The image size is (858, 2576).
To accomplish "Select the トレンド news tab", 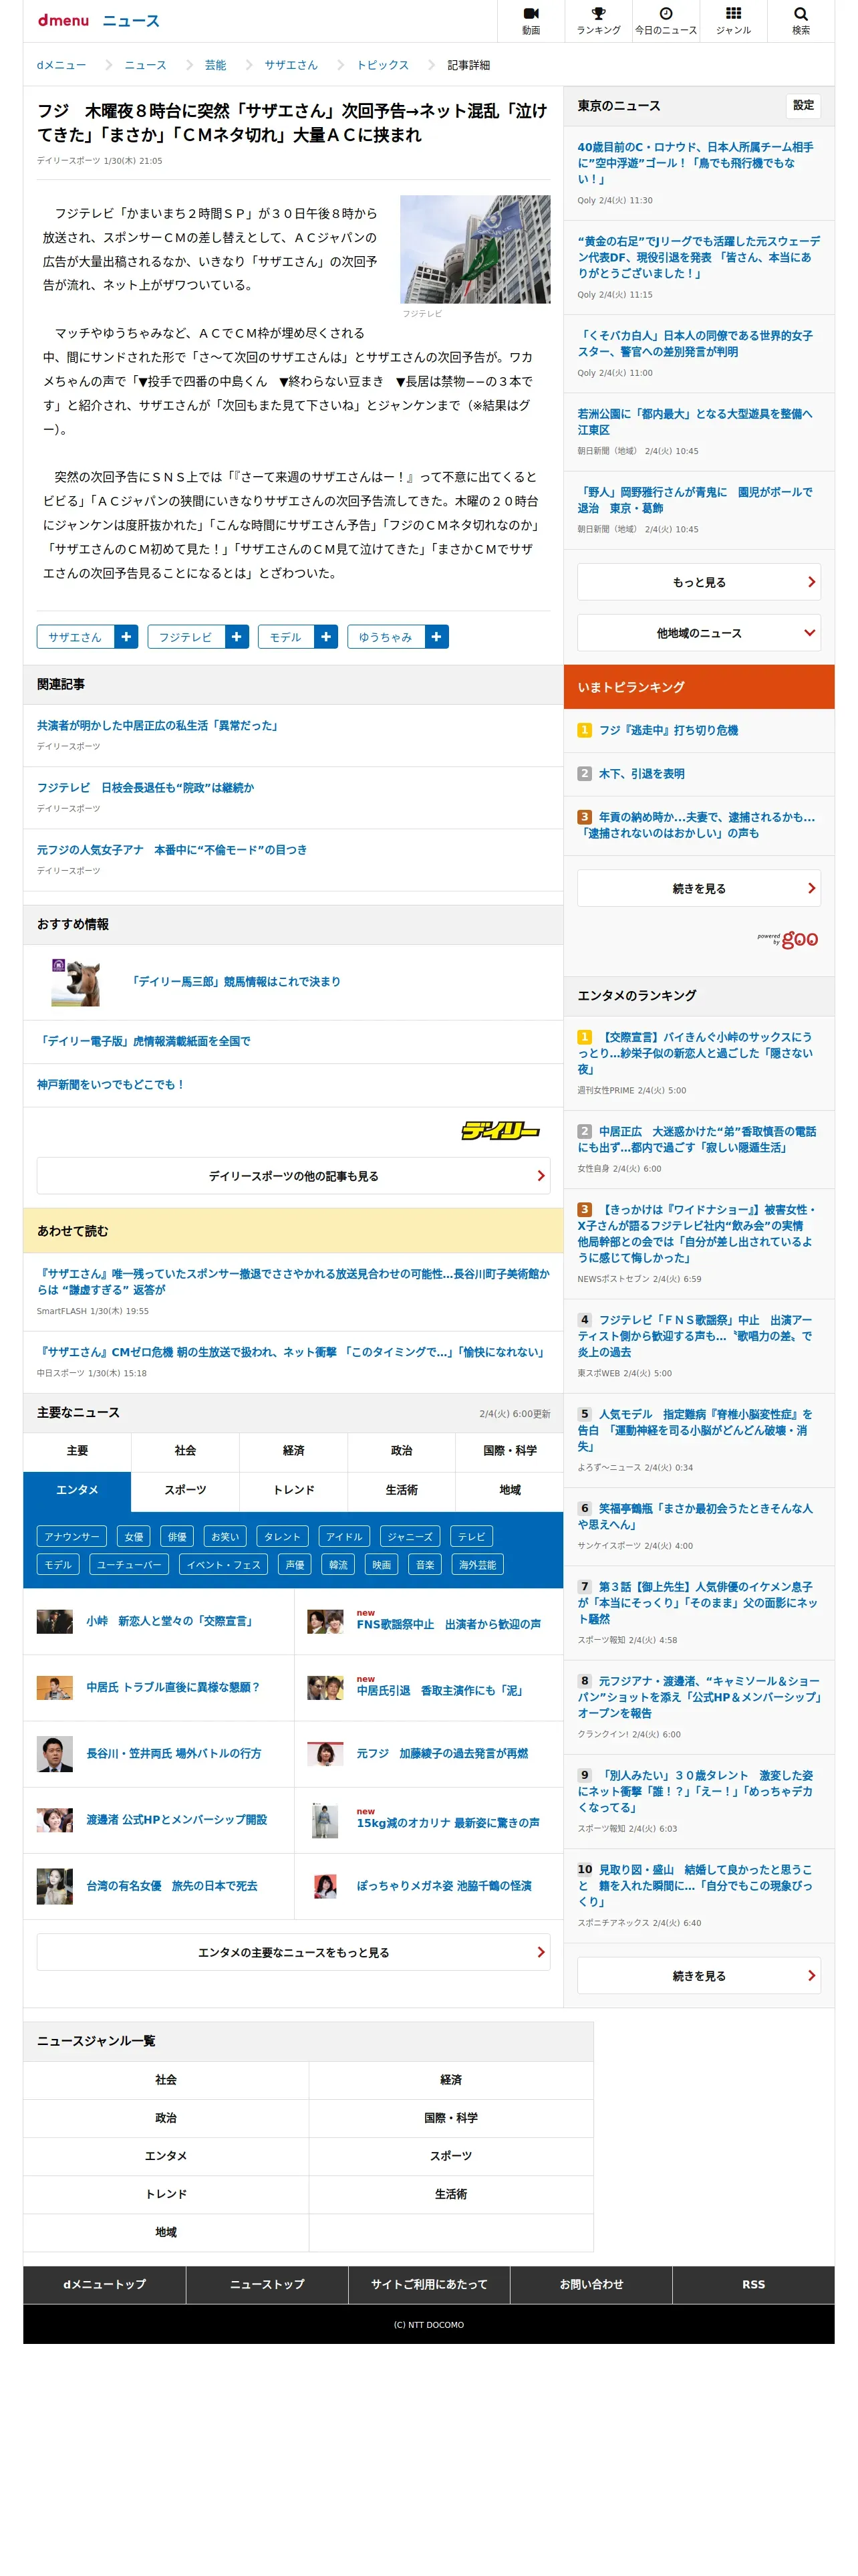I will coord(293,1490).
